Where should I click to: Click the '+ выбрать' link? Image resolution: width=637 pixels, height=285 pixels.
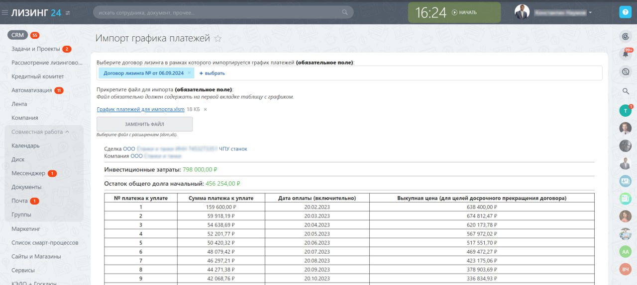(212, 73)
